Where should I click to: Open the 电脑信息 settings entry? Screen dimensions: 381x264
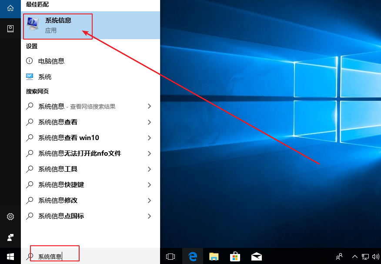coord(51,61)
